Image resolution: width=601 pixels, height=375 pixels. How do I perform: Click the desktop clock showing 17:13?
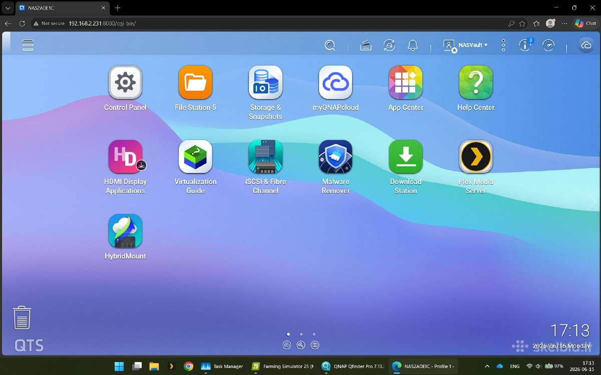[569, 330]
